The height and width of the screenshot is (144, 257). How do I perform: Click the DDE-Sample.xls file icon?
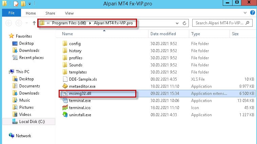(65, 79)
